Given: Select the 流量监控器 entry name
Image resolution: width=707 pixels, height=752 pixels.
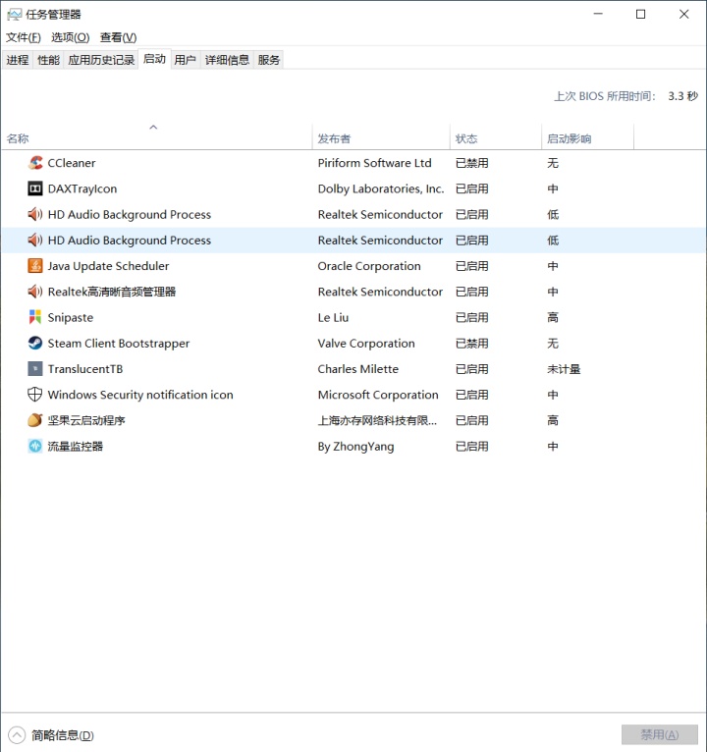Looking at the screenshot, I should click(x=76, y=446).
